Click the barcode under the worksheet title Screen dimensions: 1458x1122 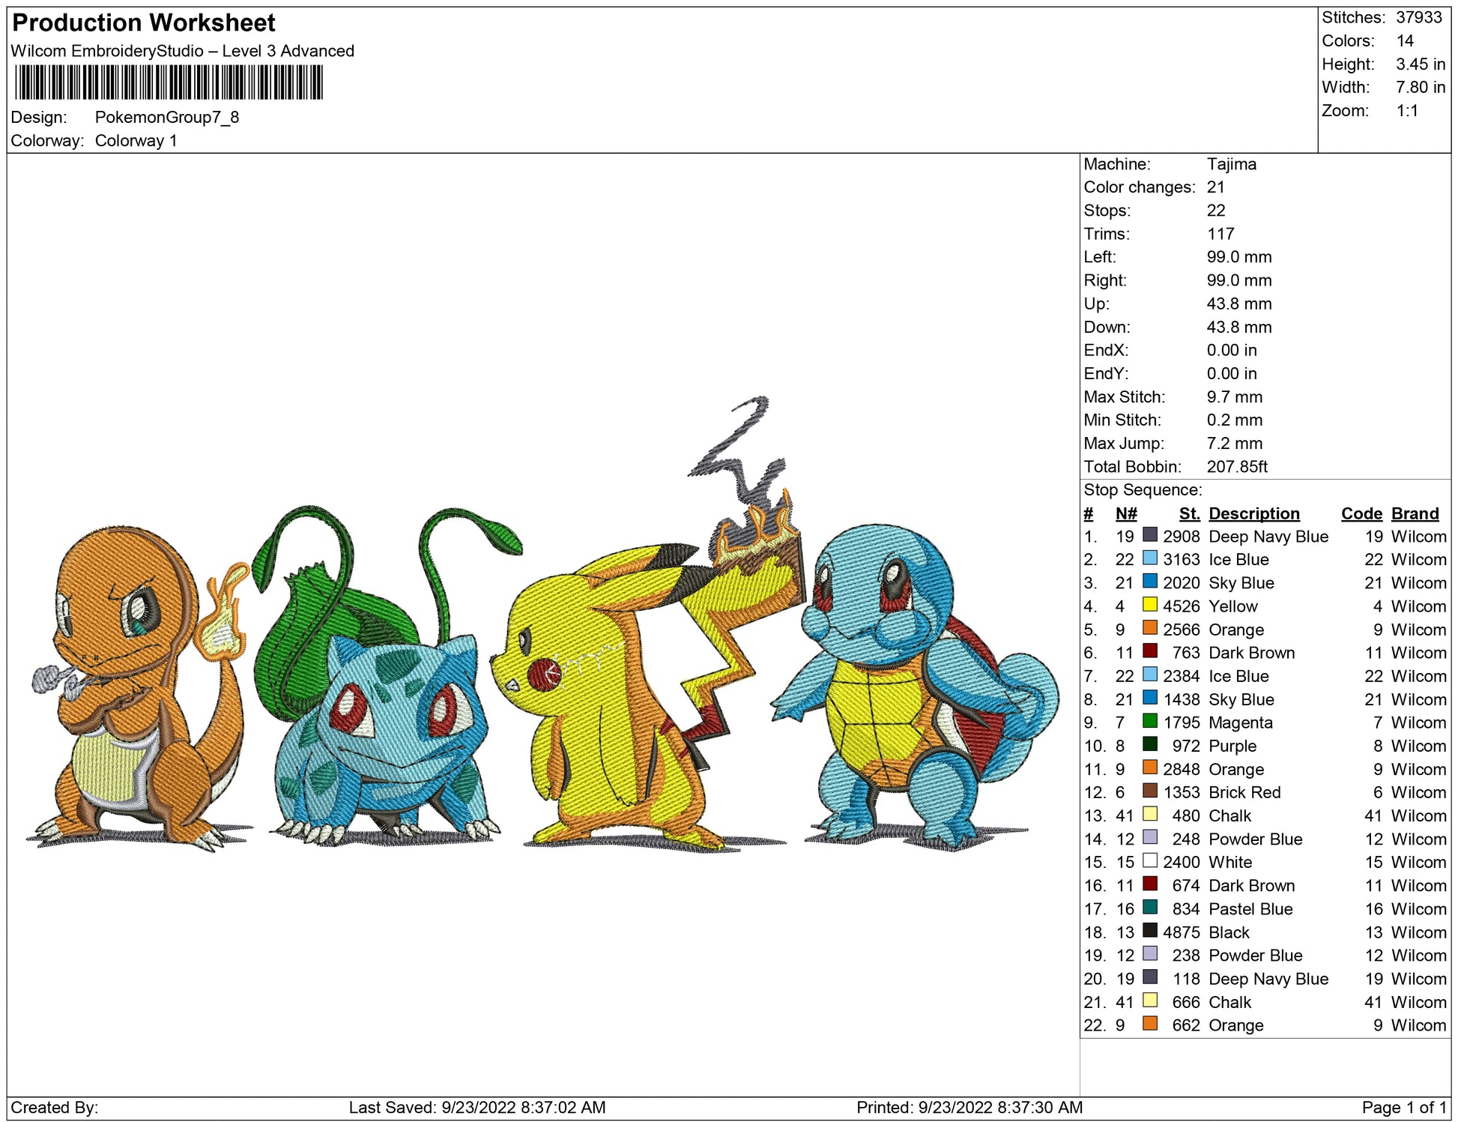[169, 82]
